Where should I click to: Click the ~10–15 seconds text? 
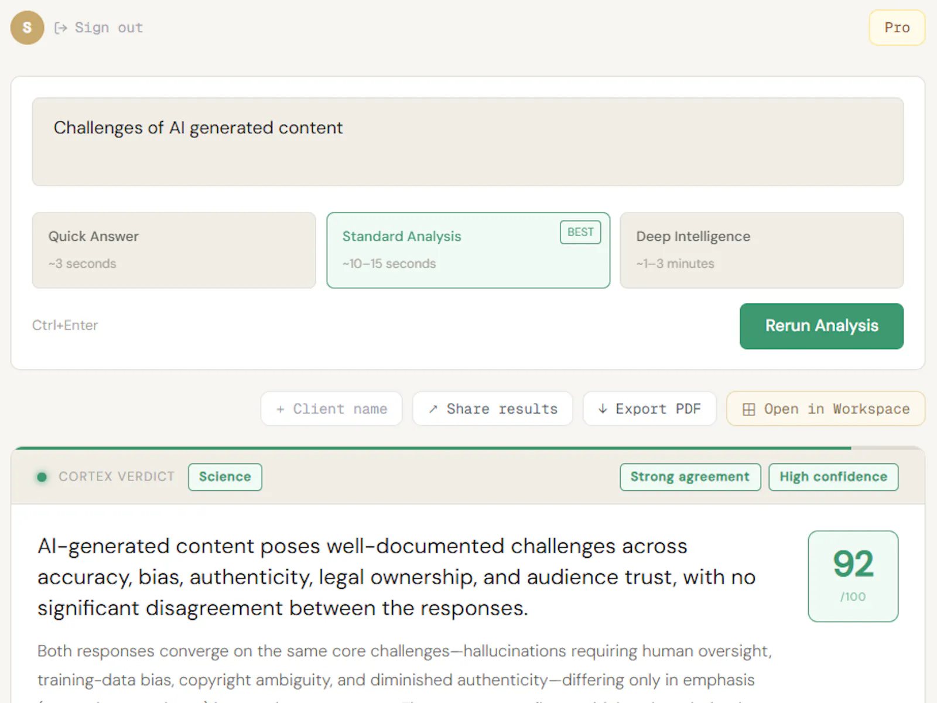(389, 264)
